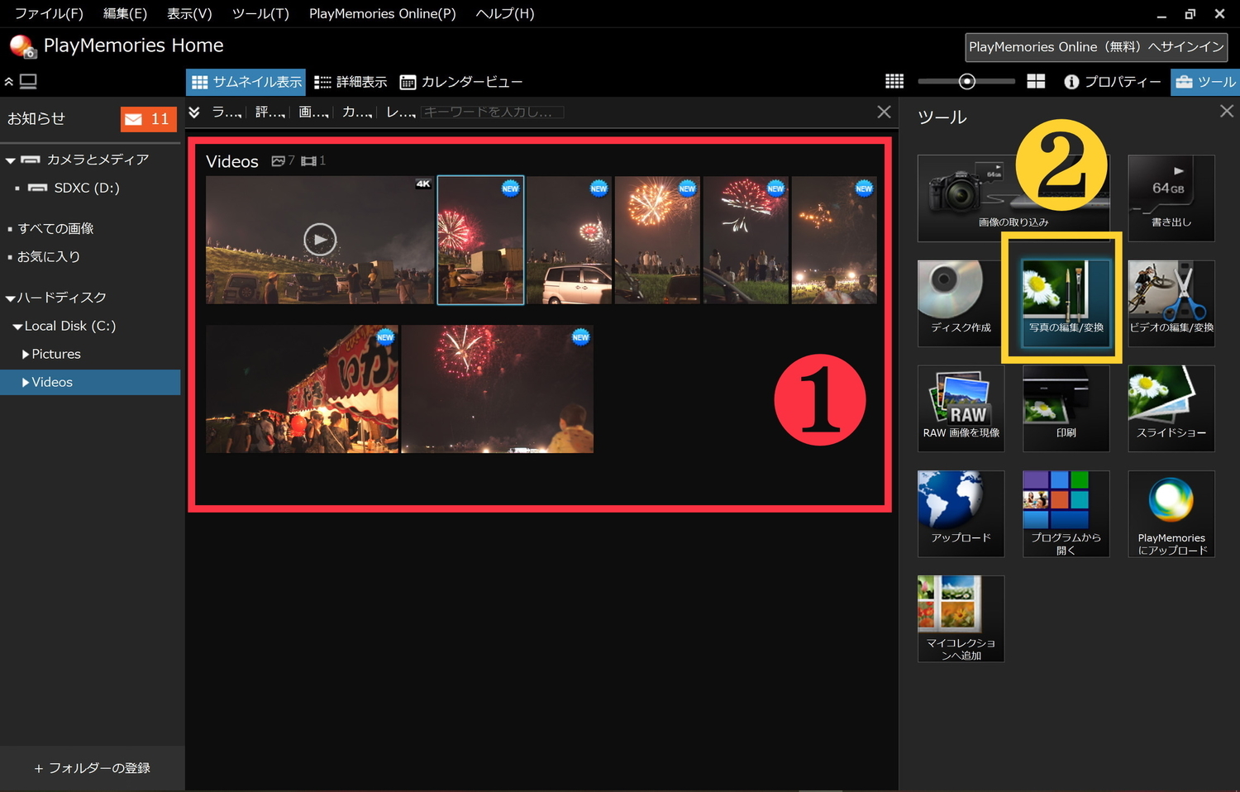Click the computer monitor icon
The width and height of the screenshot is (1240, 792).
coord(29,81)
